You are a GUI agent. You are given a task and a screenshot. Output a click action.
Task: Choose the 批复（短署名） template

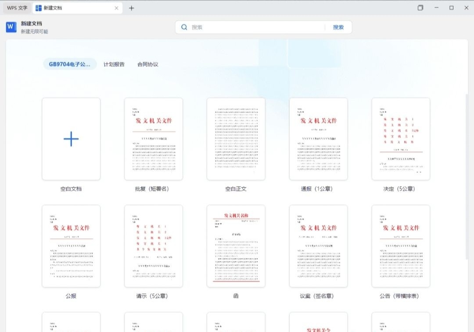[x=154, y=139]
